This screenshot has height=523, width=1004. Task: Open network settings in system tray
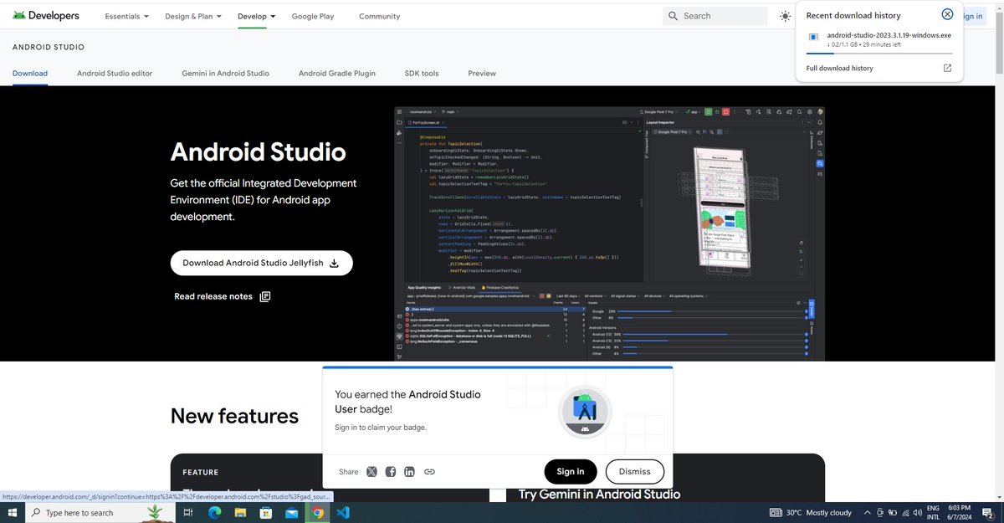(x=904, y=512)
